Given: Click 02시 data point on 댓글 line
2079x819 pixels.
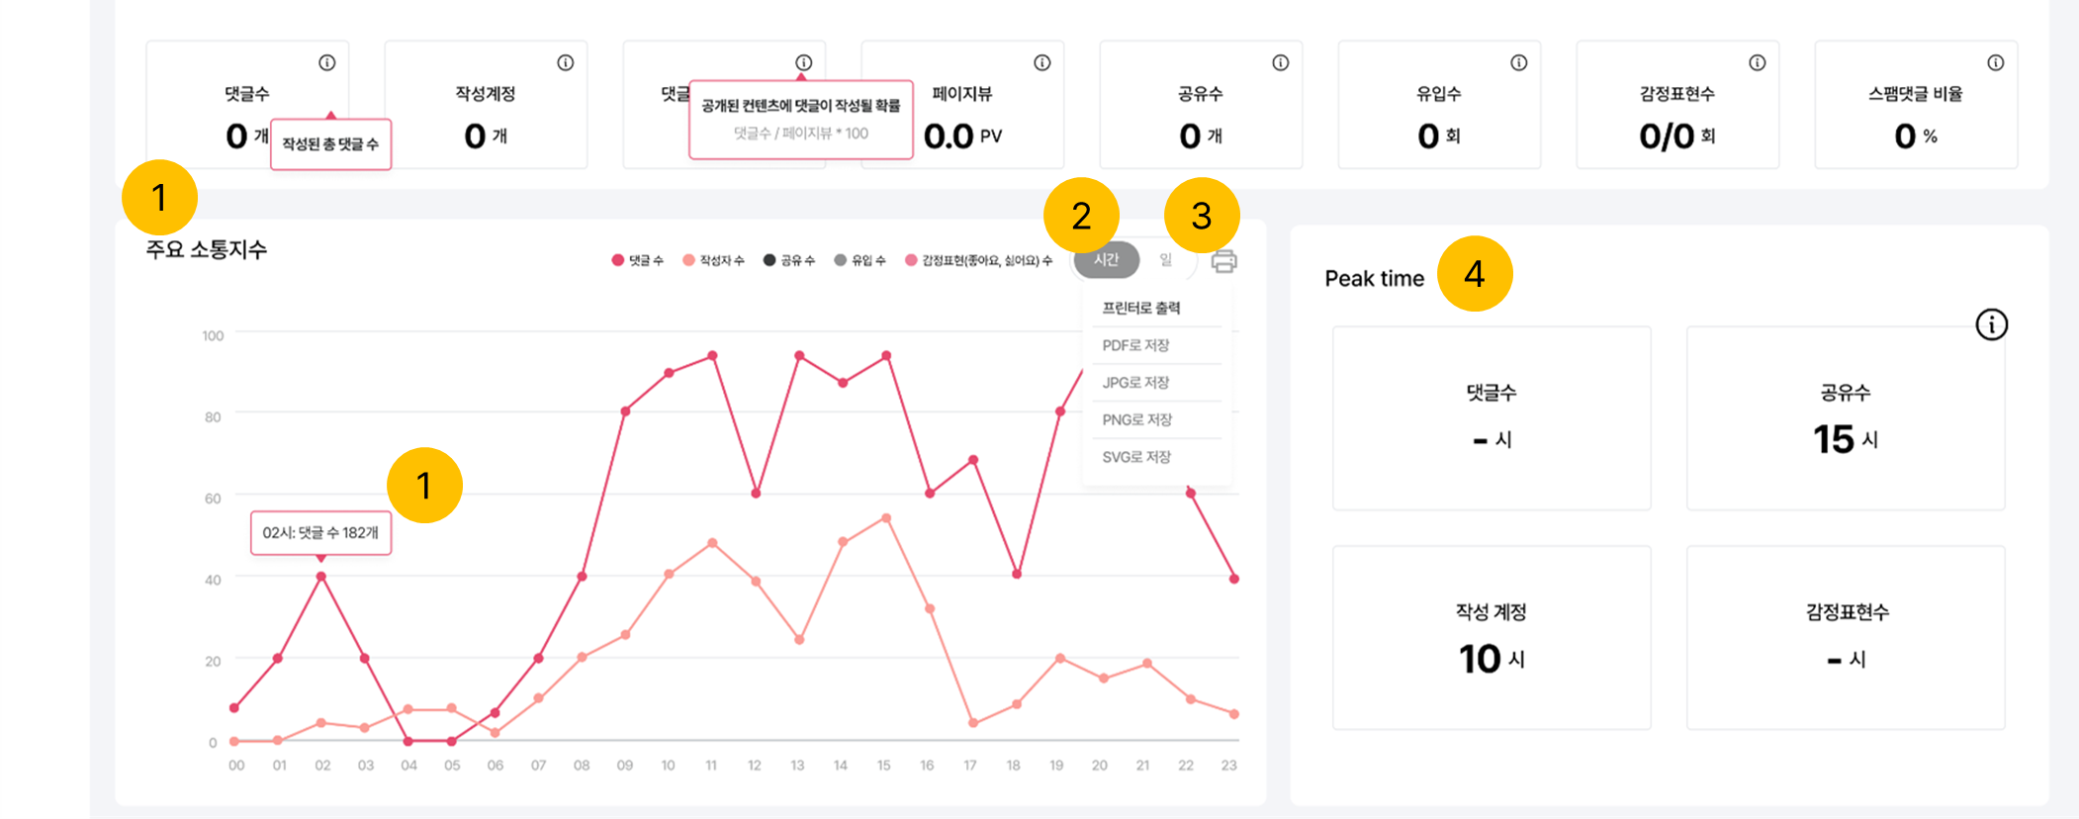Looking at the screenshot, I should (321, 577).
